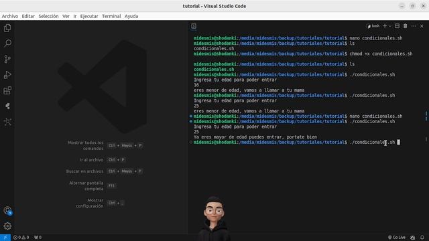Screen dimensions: 429x241
Task: Open Copilot status icon in status bar
Action: coord(413,238)
